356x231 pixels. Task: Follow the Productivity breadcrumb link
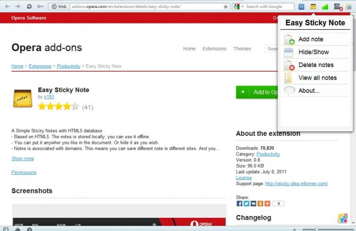tap(68, 66)
